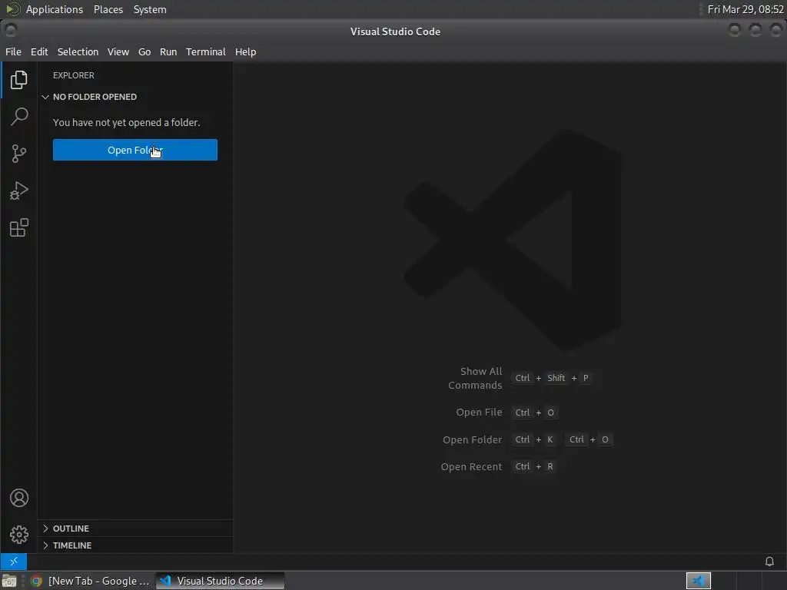Image resolution: width=787 pixels, height=590 pixels.
Task: Click the date and time clock
Action: point(745,9)
